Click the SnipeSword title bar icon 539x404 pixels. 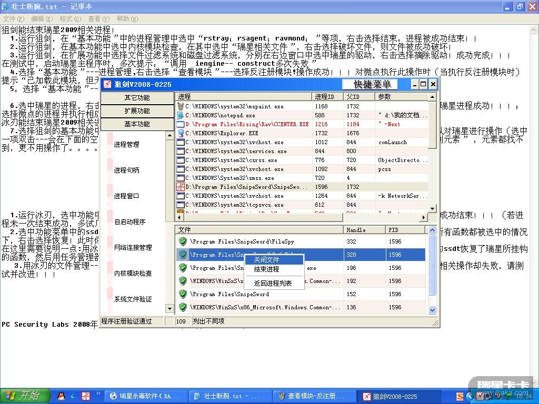click(107, 84)
